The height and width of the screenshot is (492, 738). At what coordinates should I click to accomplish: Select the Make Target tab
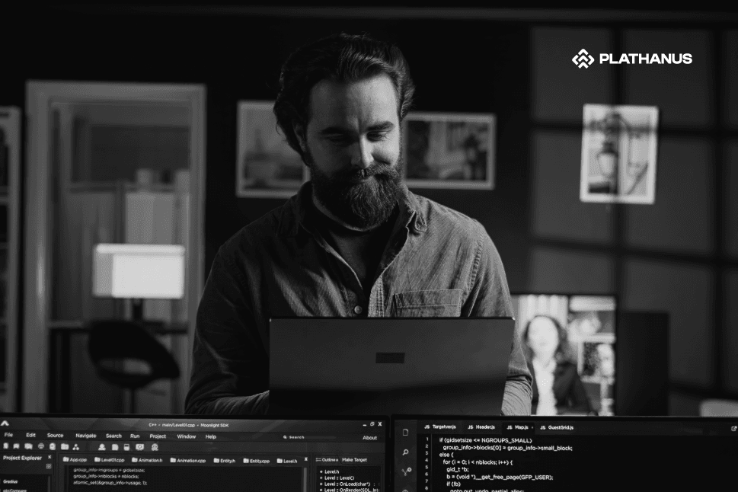click(354, 459)
